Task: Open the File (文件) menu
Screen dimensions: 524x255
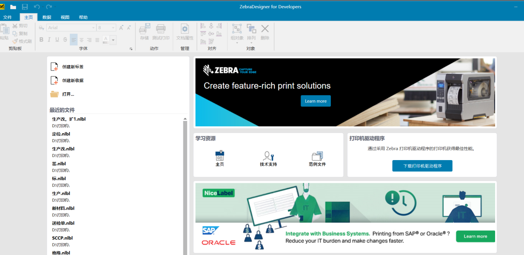Action: click(7, 17)
